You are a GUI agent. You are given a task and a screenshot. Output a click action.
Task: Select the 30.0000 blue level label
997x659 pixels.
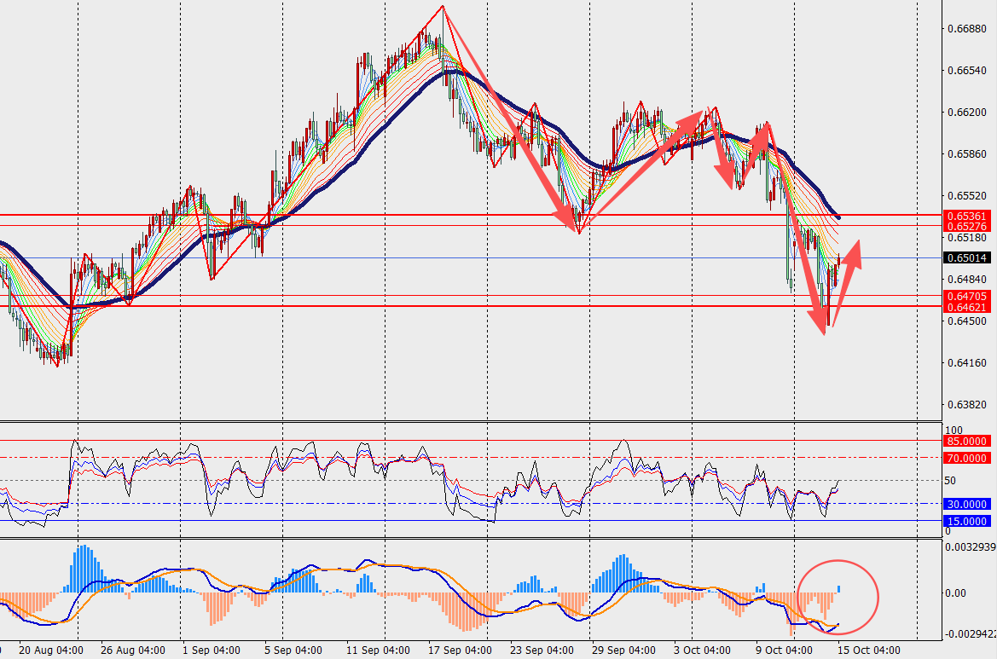click(x=967, y=504)
